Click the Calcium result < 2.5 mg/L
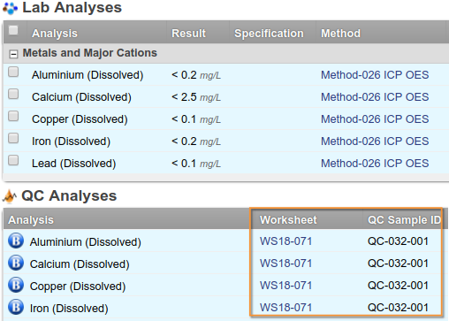 point(196,97)
